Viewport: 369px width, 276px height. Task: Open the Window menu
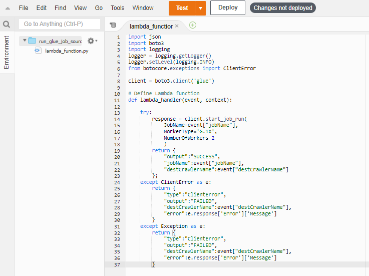(x=143, y=8)
